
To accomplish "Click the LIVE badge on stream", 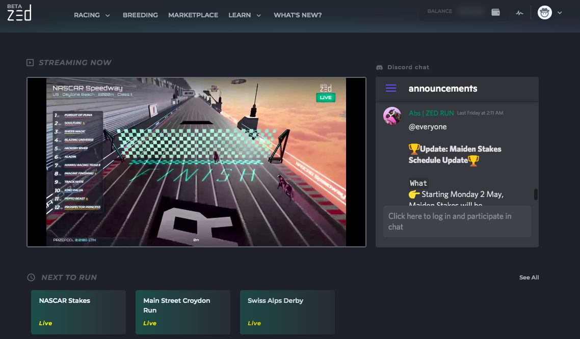I will point(326,98).
